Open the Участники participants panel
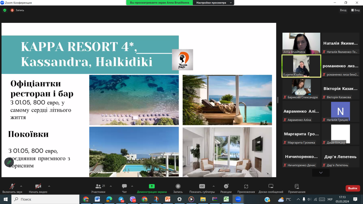363x204 pixels. coord(98,189)
